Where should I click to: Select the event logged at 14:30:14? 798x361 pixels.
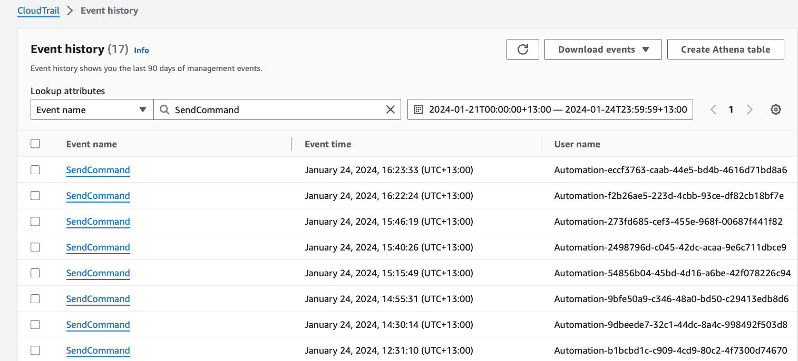(35, 324)
